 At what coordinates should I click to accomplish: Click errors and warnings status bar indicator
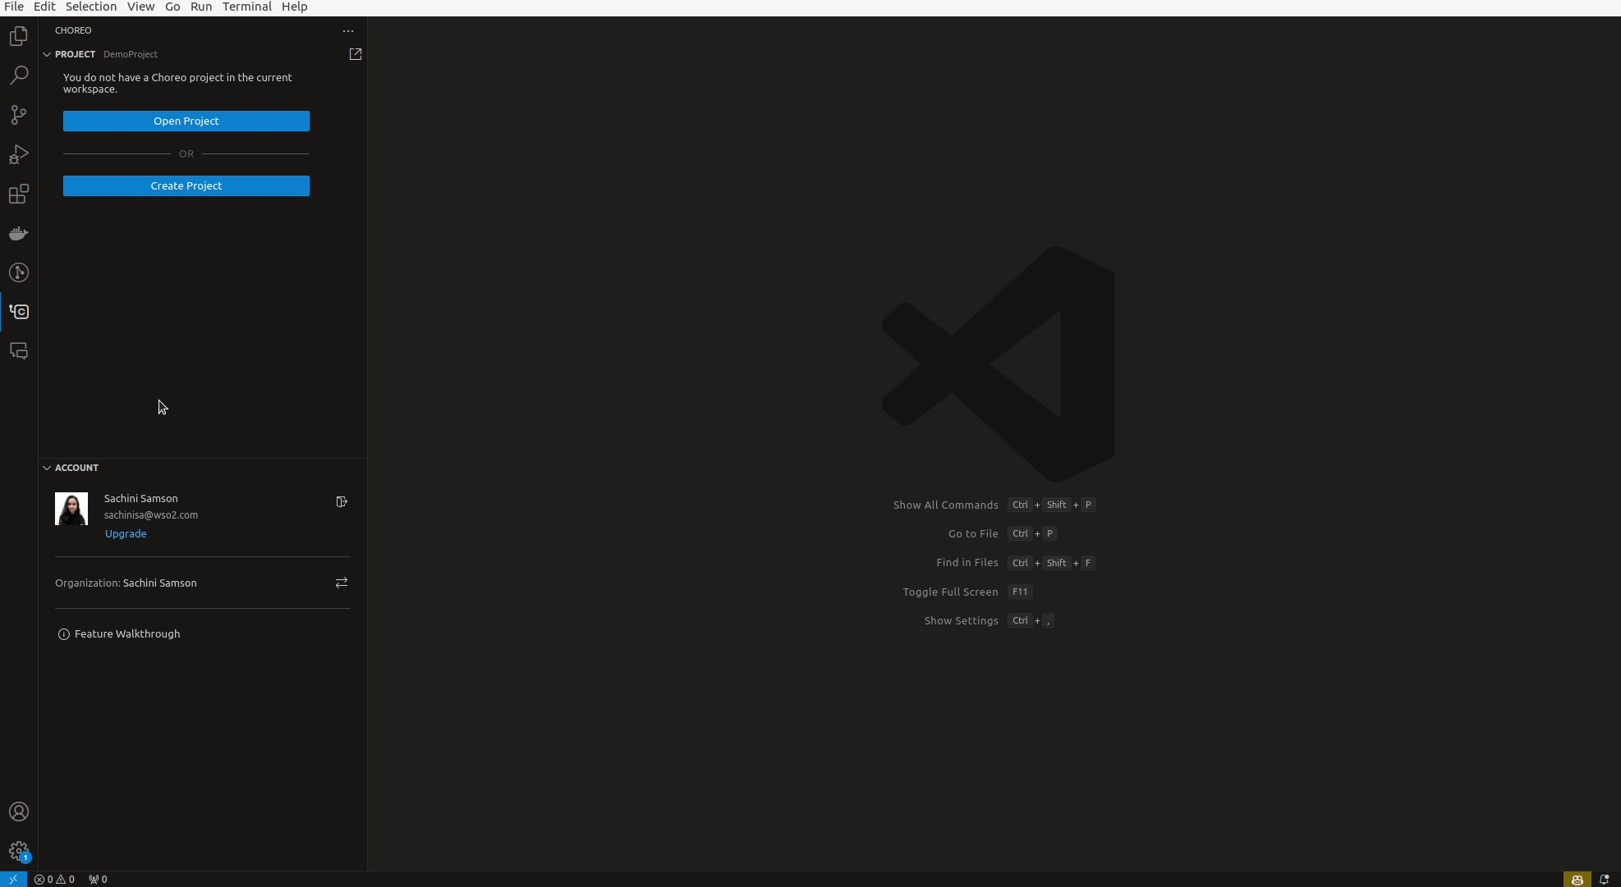pos(54,879)
